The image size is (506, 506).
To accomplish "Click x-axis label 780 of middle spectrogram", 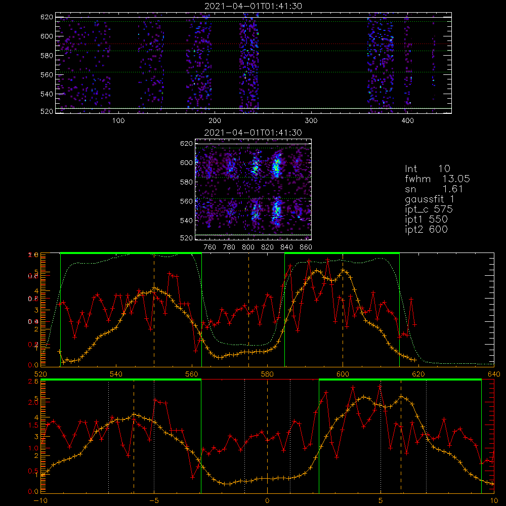I will [229, 247].
